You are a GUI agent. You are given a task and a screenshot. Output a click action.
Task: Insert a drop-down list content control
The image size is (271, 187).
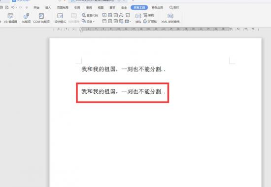(110, 21)
